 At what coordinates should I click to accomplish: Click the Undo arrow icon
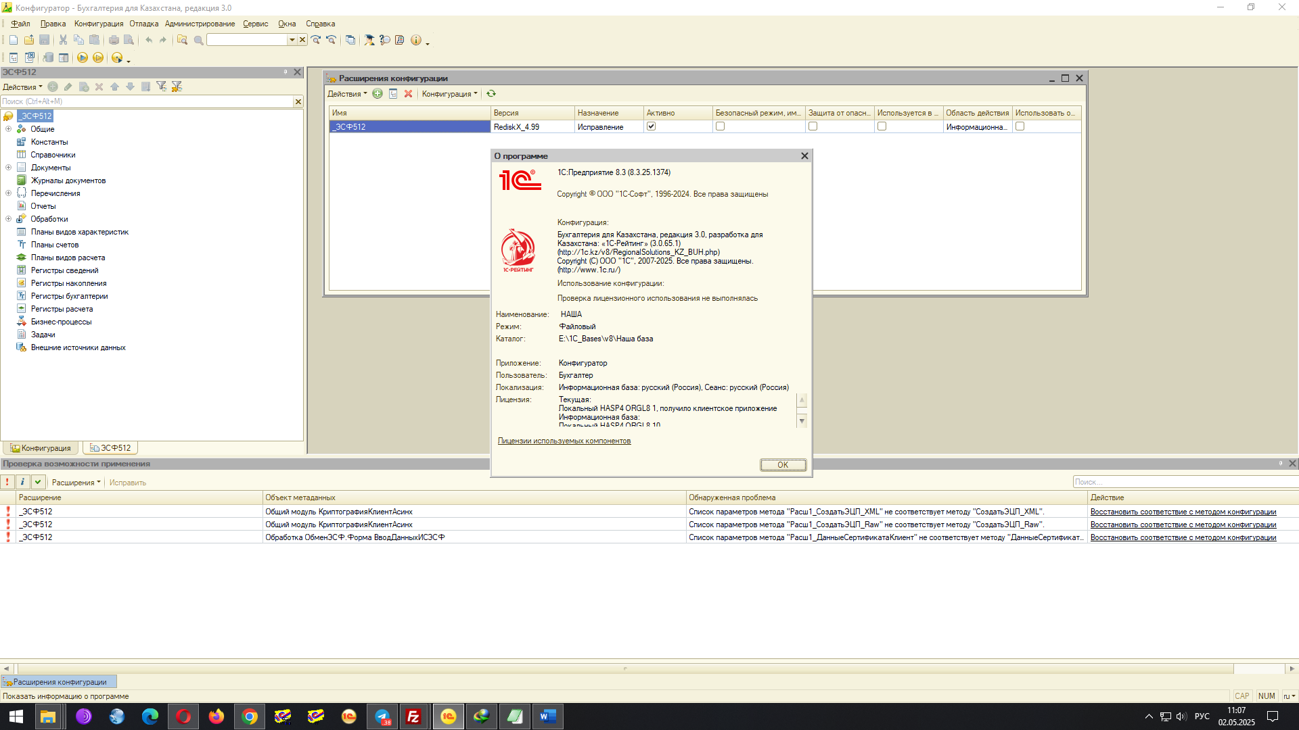click(149, 41)
